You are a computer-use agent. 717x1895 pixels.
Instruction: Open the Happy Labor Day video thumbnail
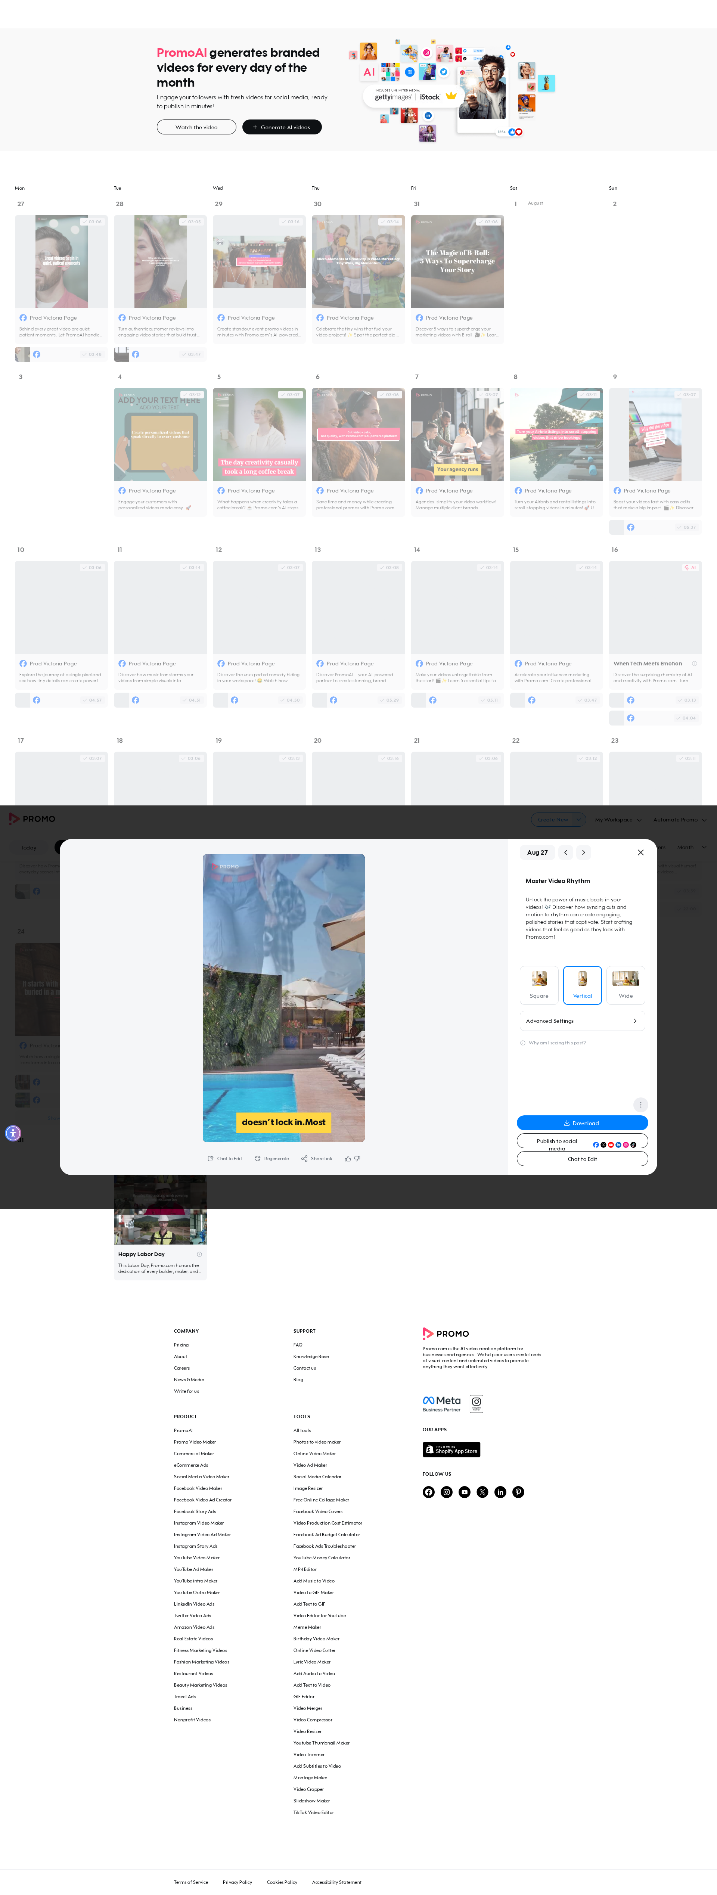click(160, 1209)
